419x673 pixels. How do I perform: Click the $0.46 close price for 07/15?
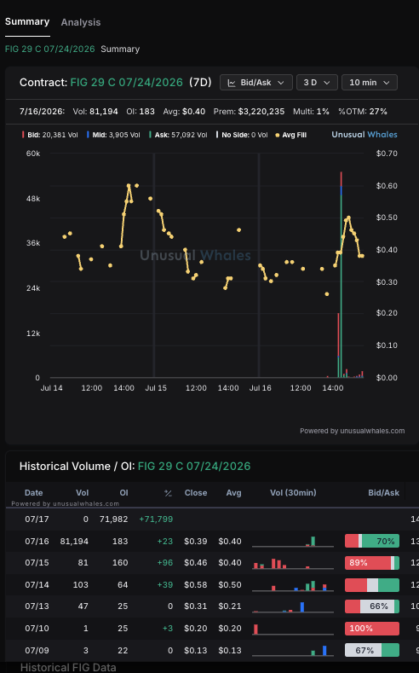click(x=196, y=563)
